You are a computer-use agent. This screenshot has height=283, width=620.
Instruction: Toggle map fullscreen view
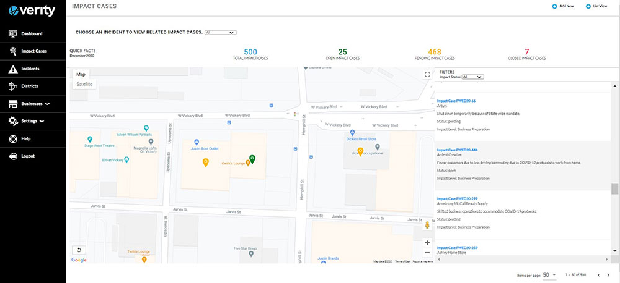pyautogui.click(x=427, y=74)
